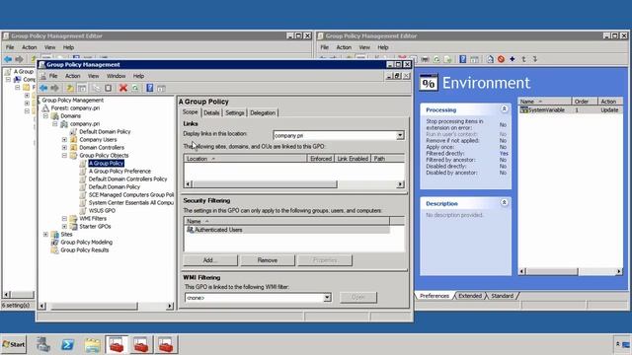Click the Back arrow in Group Policy Management toolbar

coord(43,88)
